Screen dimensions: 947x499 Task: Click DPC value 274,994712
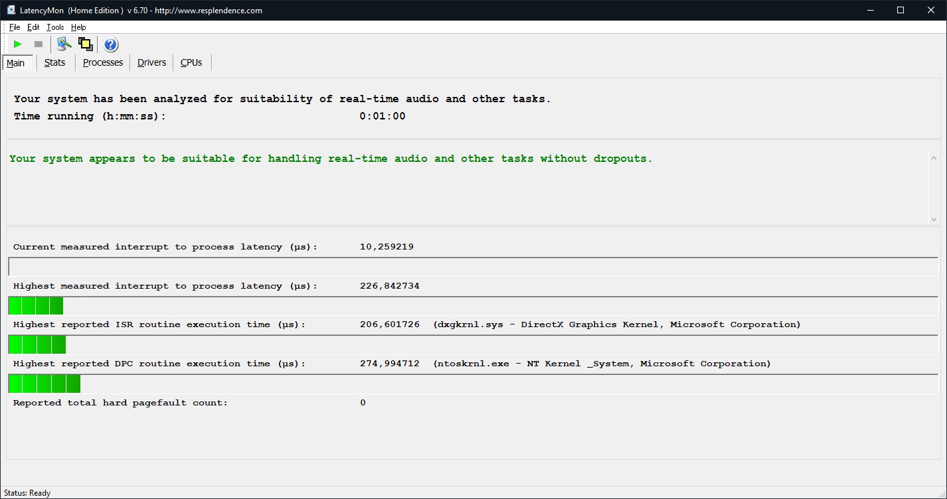389,364
